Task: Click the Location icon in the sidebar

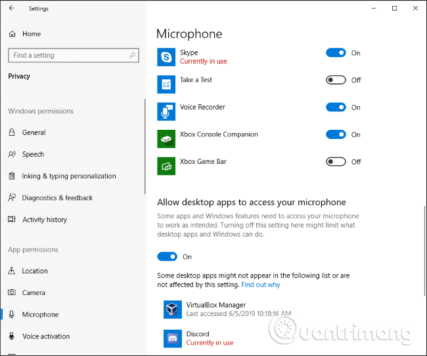Action: click(12, 271)
